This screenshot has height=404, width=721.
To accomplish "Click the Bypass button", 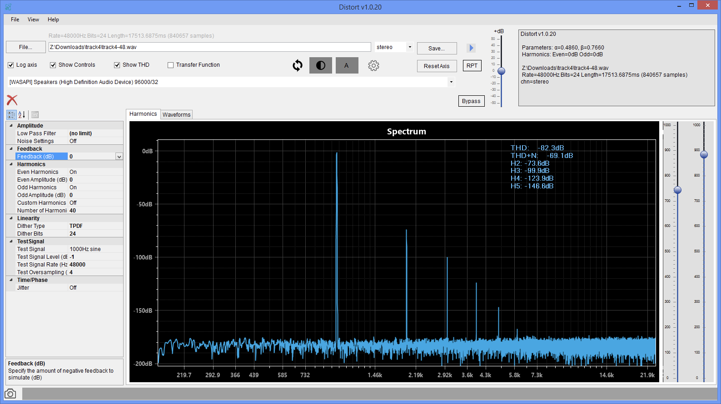I will 471,101.
